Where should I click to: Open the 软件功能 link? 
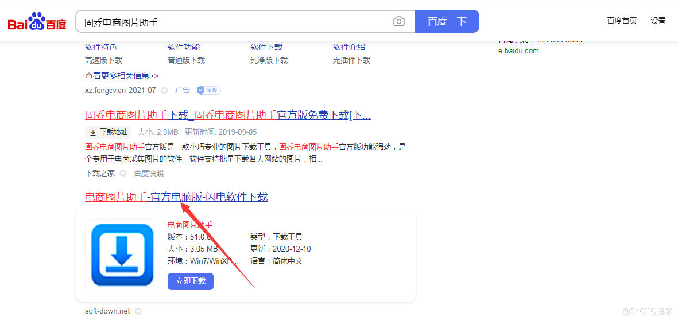coord(184,47)
